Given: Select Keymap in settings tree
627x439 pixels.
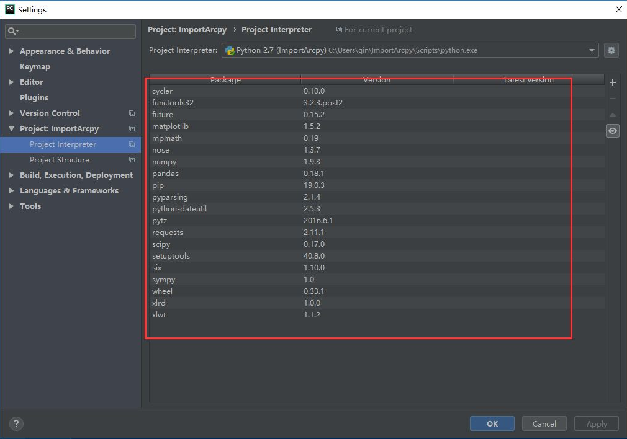Looking at the screenshot, I should [x=35, y=67].
